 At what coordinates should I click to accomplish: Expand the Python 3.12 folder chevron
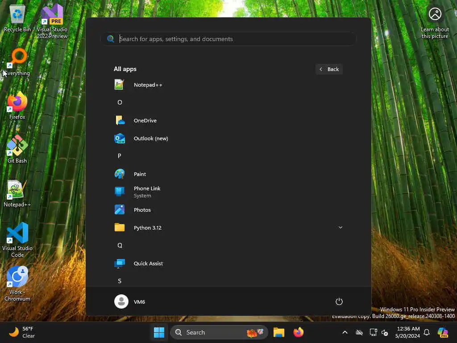pos(340,227)
